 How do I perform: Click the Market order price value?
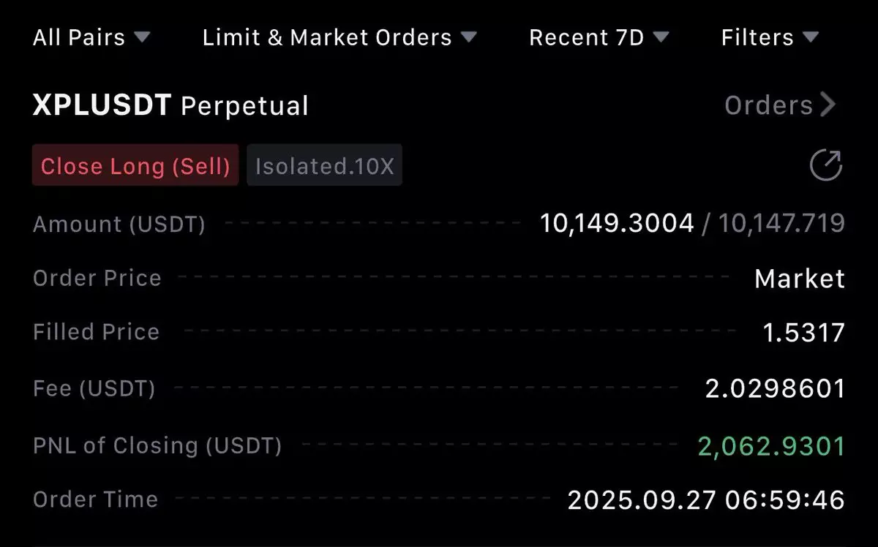(799, 279)
